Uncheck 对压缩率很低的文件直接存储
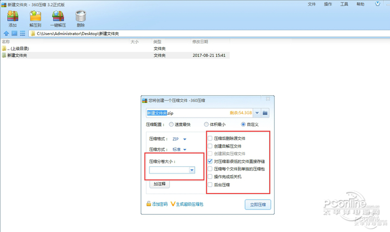The width and height of the screenshot is (390, 232). (210, 161)
